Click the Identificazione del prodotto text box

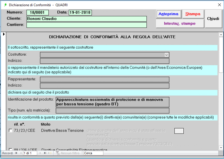pyautogui.click(x=113, y=102)
